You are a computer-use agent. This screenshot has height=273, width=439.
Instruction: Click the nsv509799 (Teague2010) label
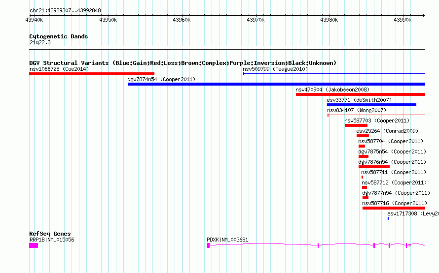pyautogui.click(x=275, y=69)
